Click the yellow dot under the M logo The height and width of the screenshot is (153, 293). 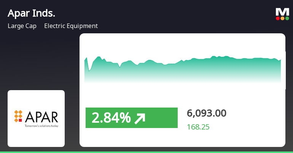tap(282, 18)
